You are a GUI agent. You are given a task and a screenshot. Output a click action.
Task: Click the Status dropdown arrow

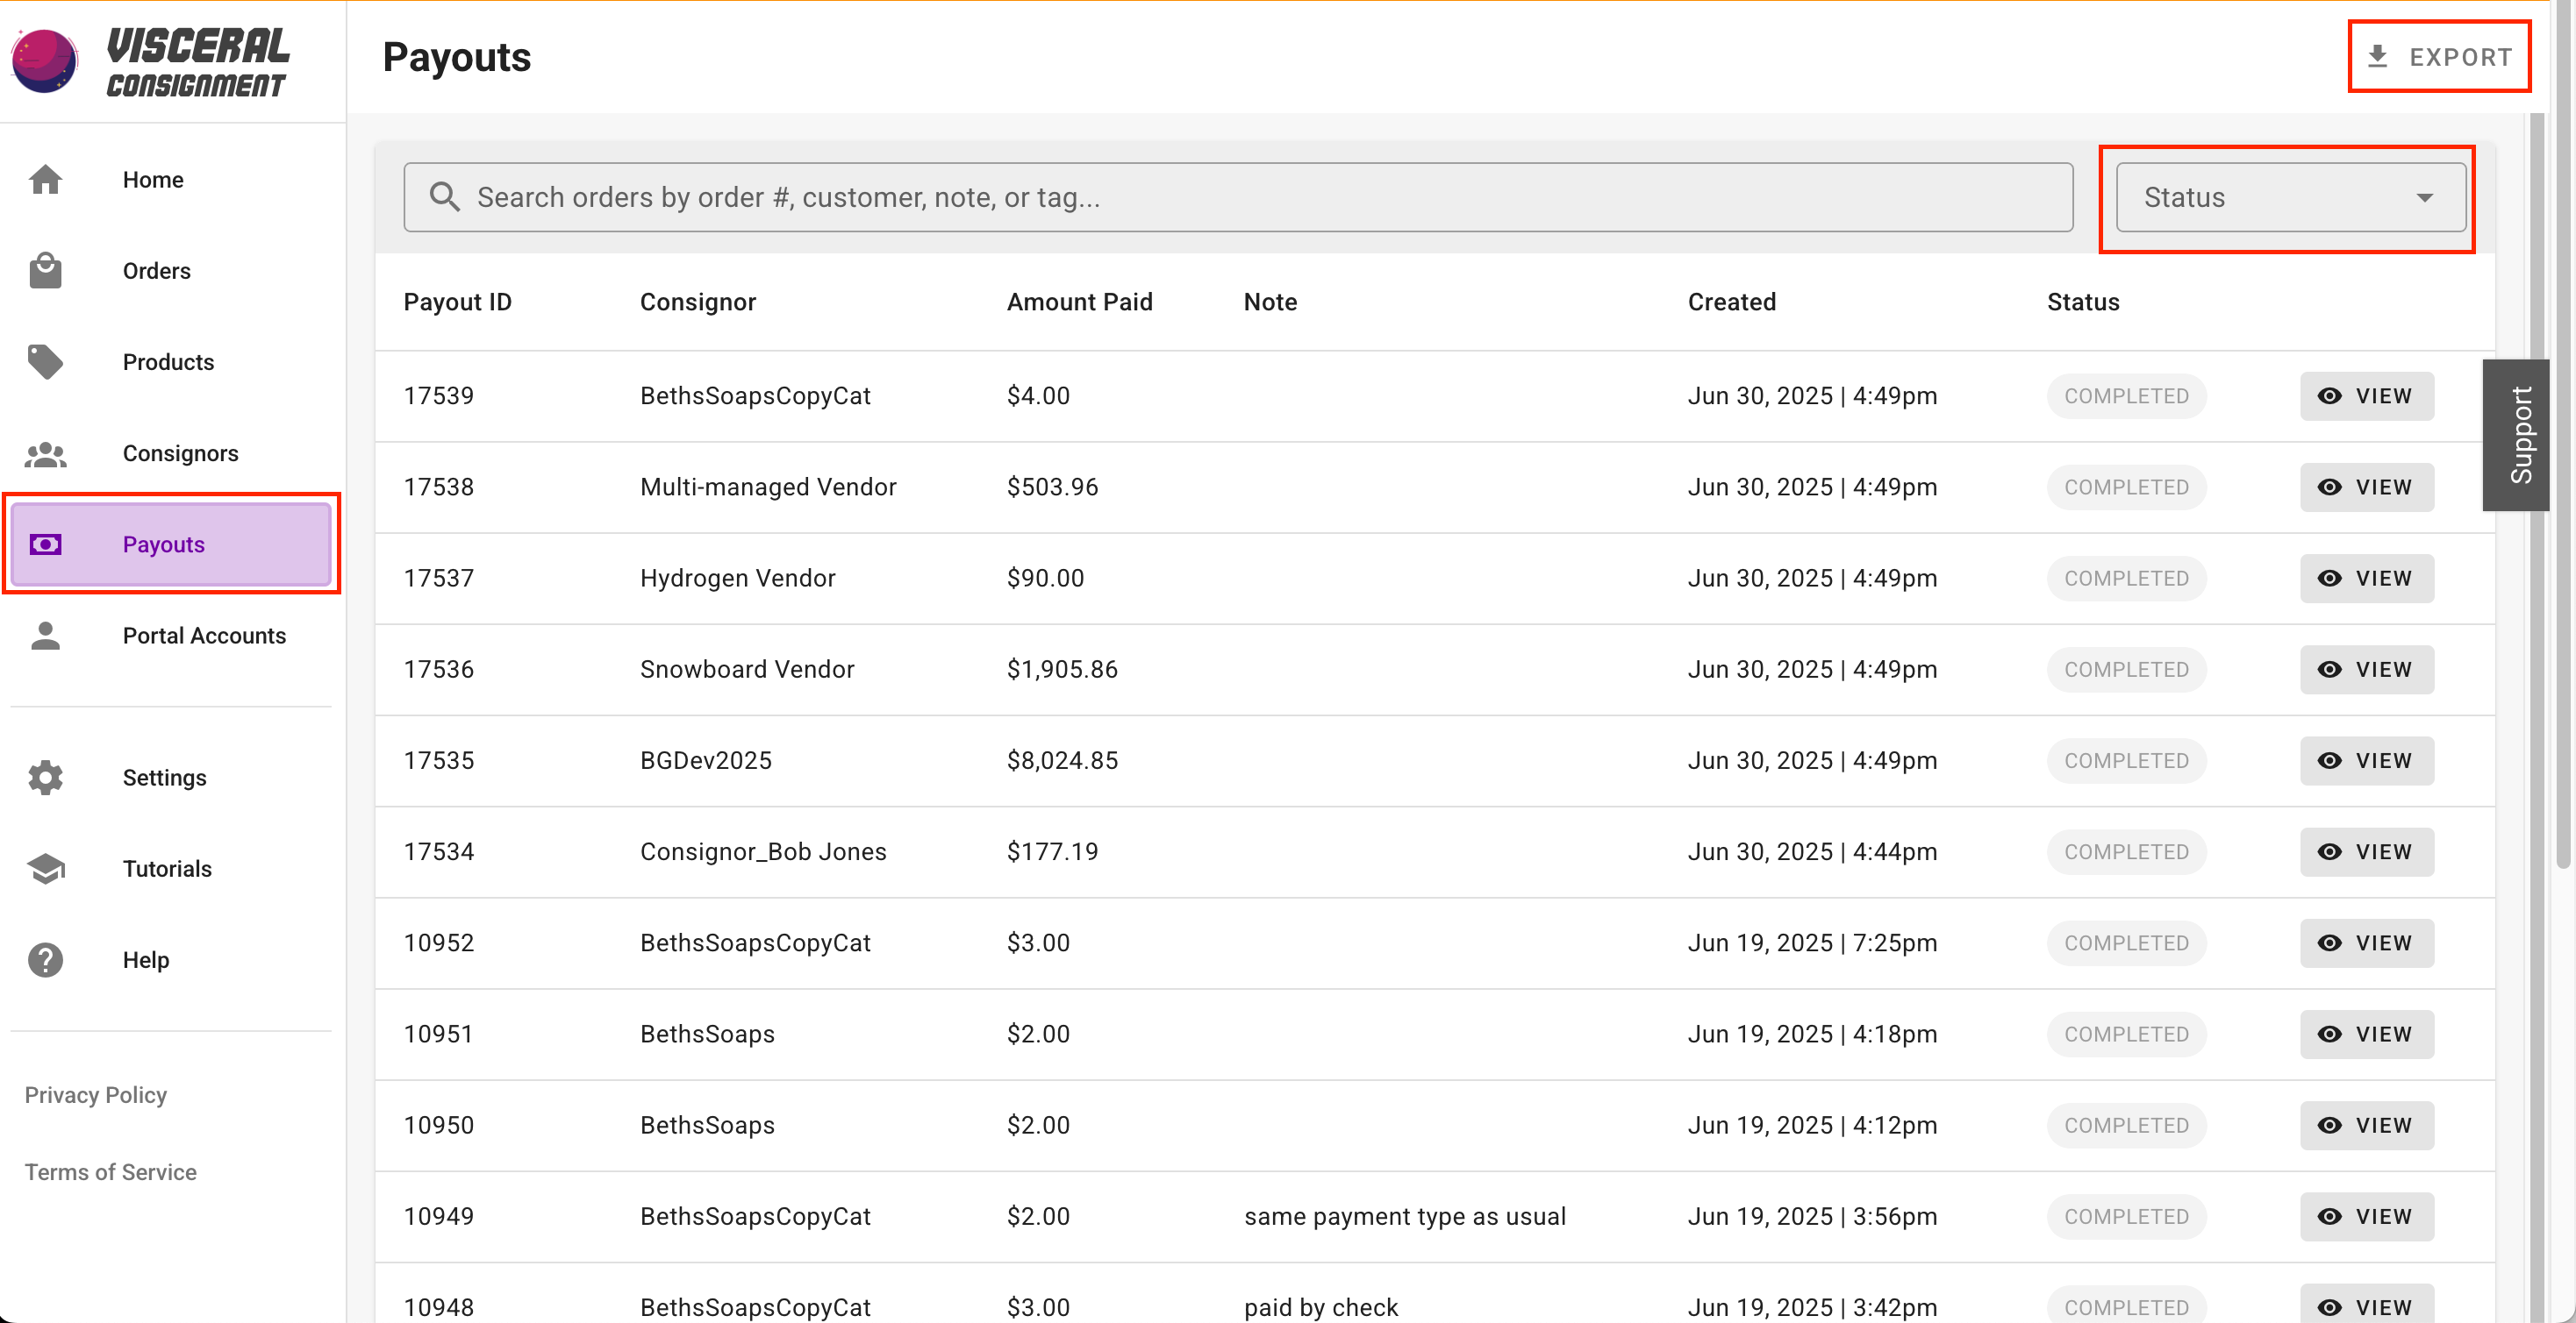[2425, 198]
